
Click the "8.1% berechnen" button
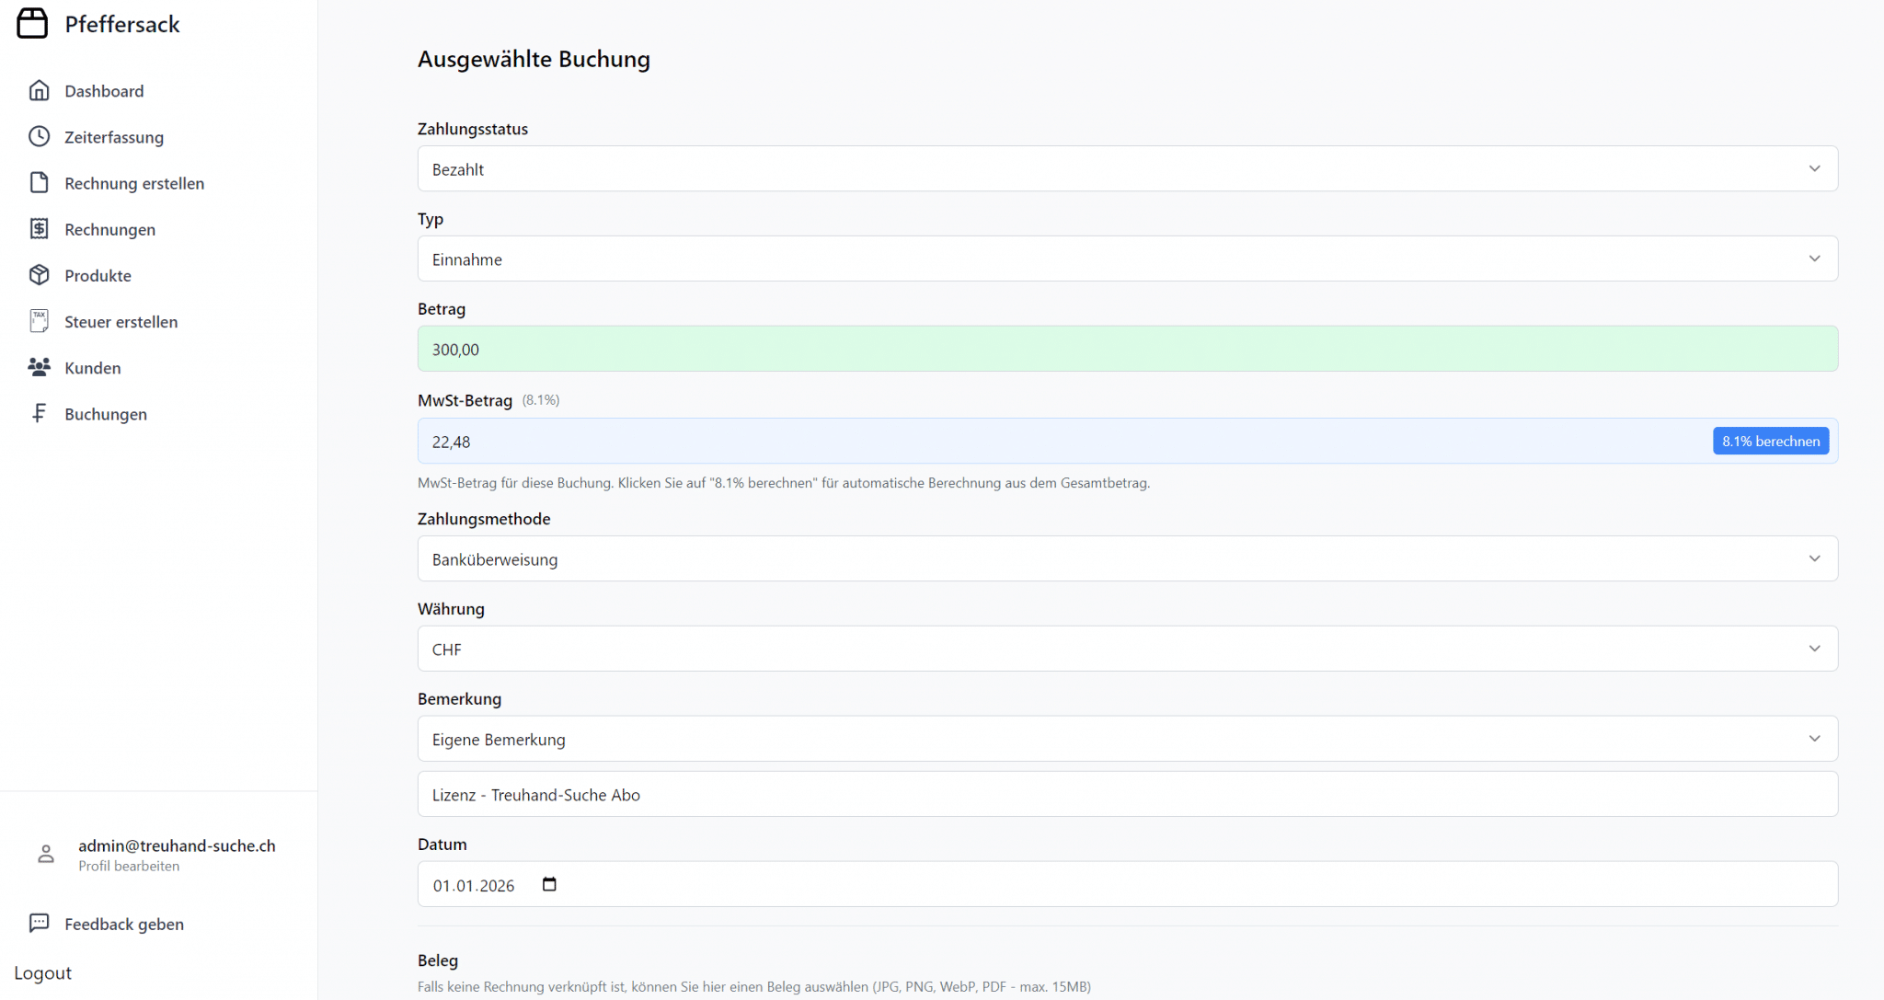(1770, 441)
